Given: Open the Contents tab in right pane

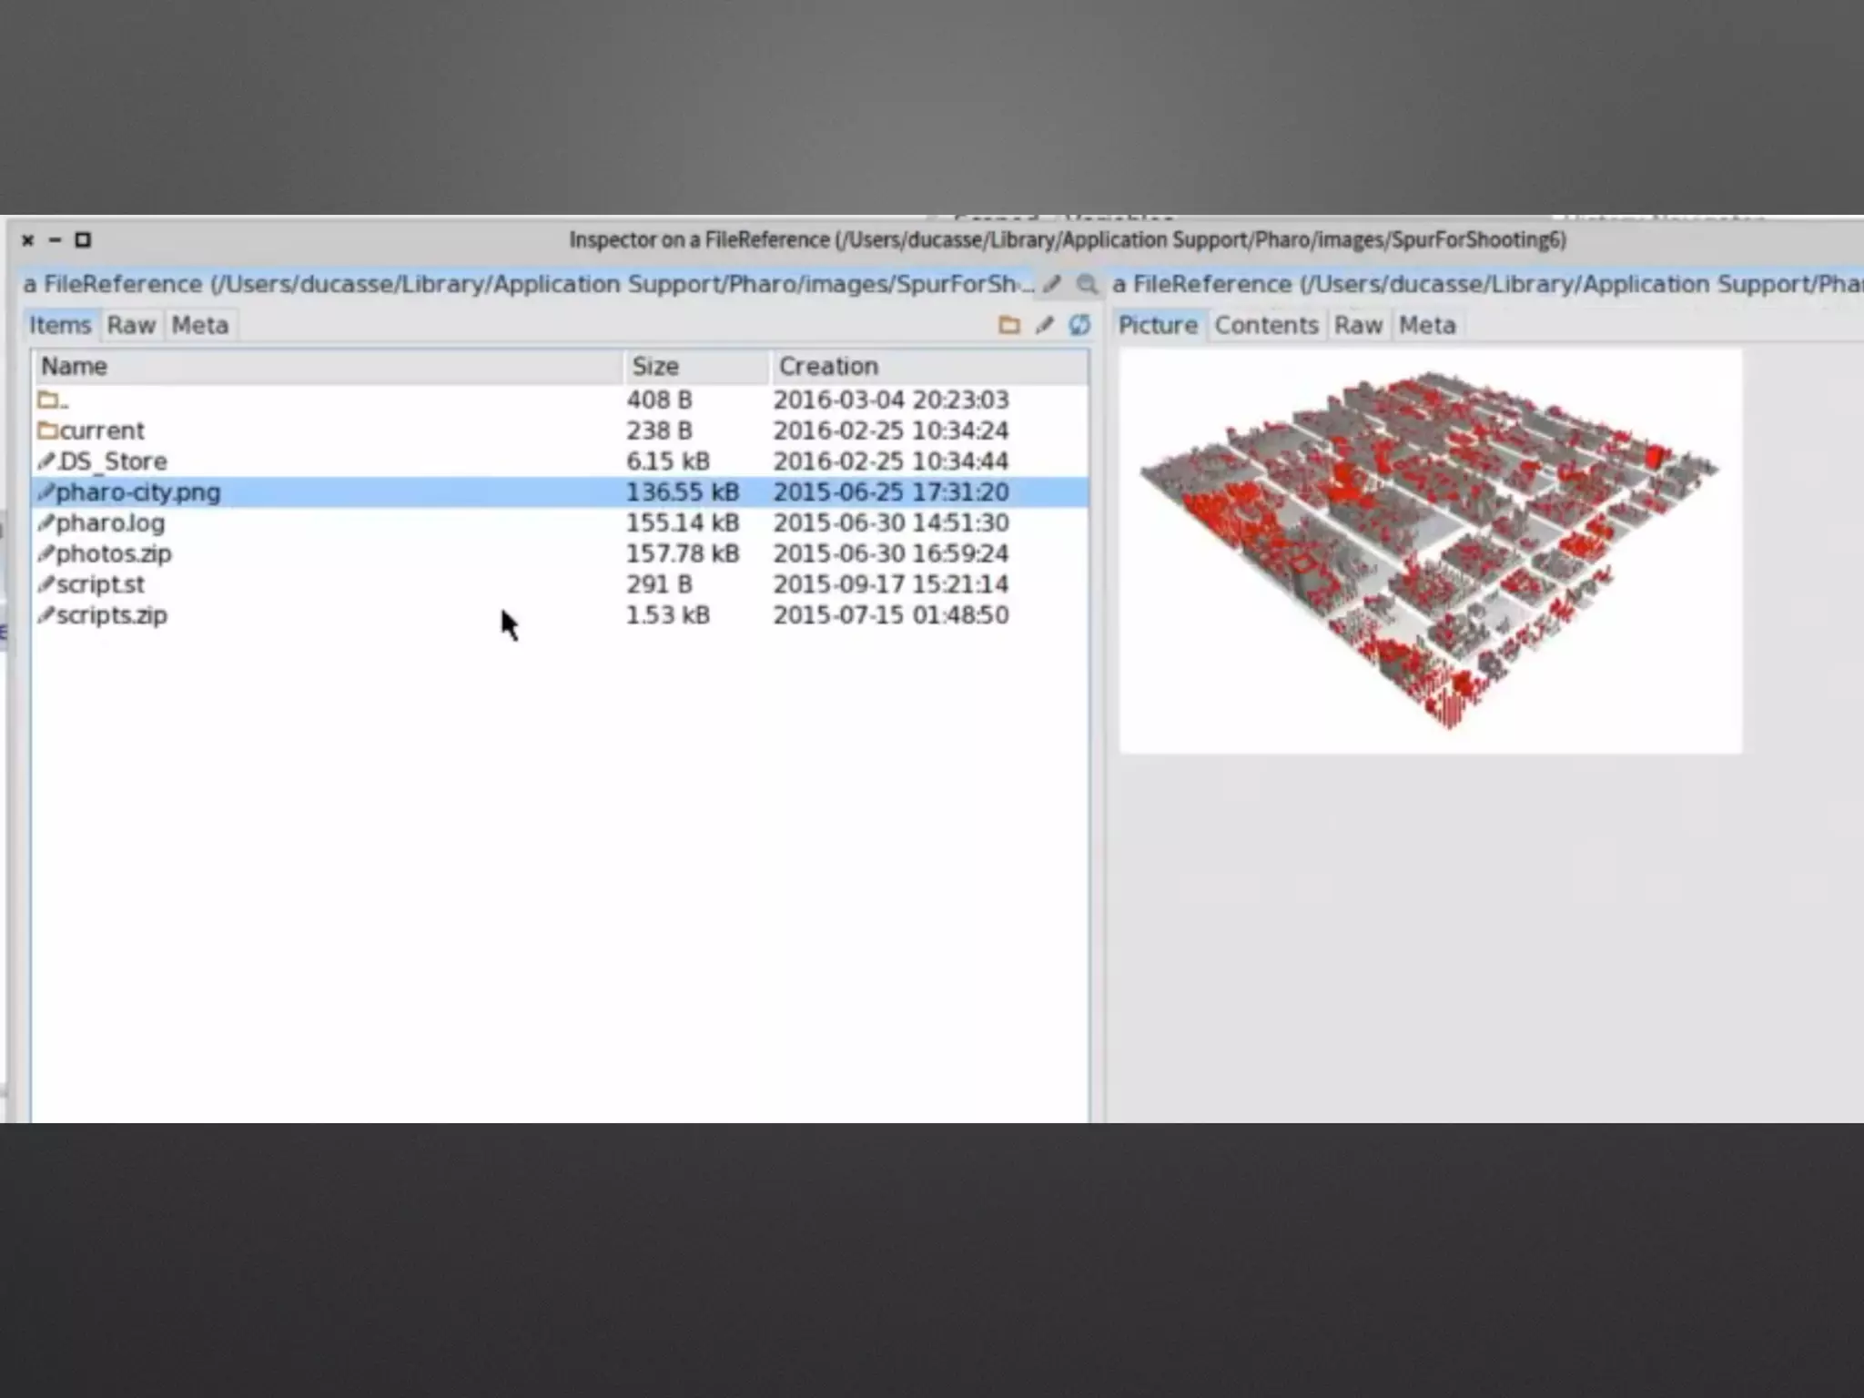Looking at the screenshot, I should click(x=1266, y=325).
